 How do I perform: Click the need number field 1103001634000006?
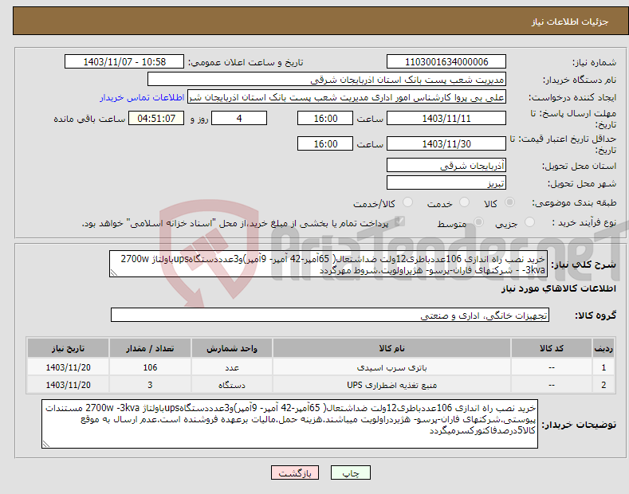tap(446, 62)
